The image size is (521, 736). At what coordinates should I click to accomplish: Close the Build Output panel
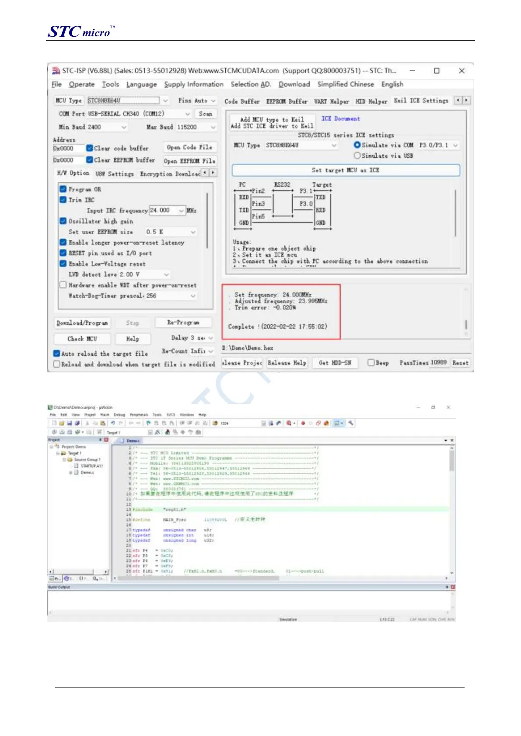pyautogui.click(x=453, y=587)
